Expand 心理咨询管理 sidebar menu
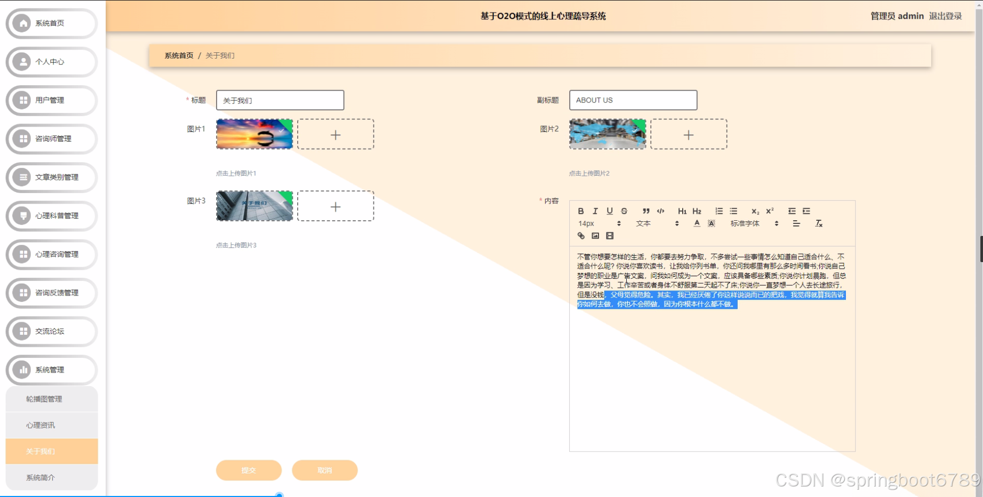983x497 pixels. click(x=51, y=254)
